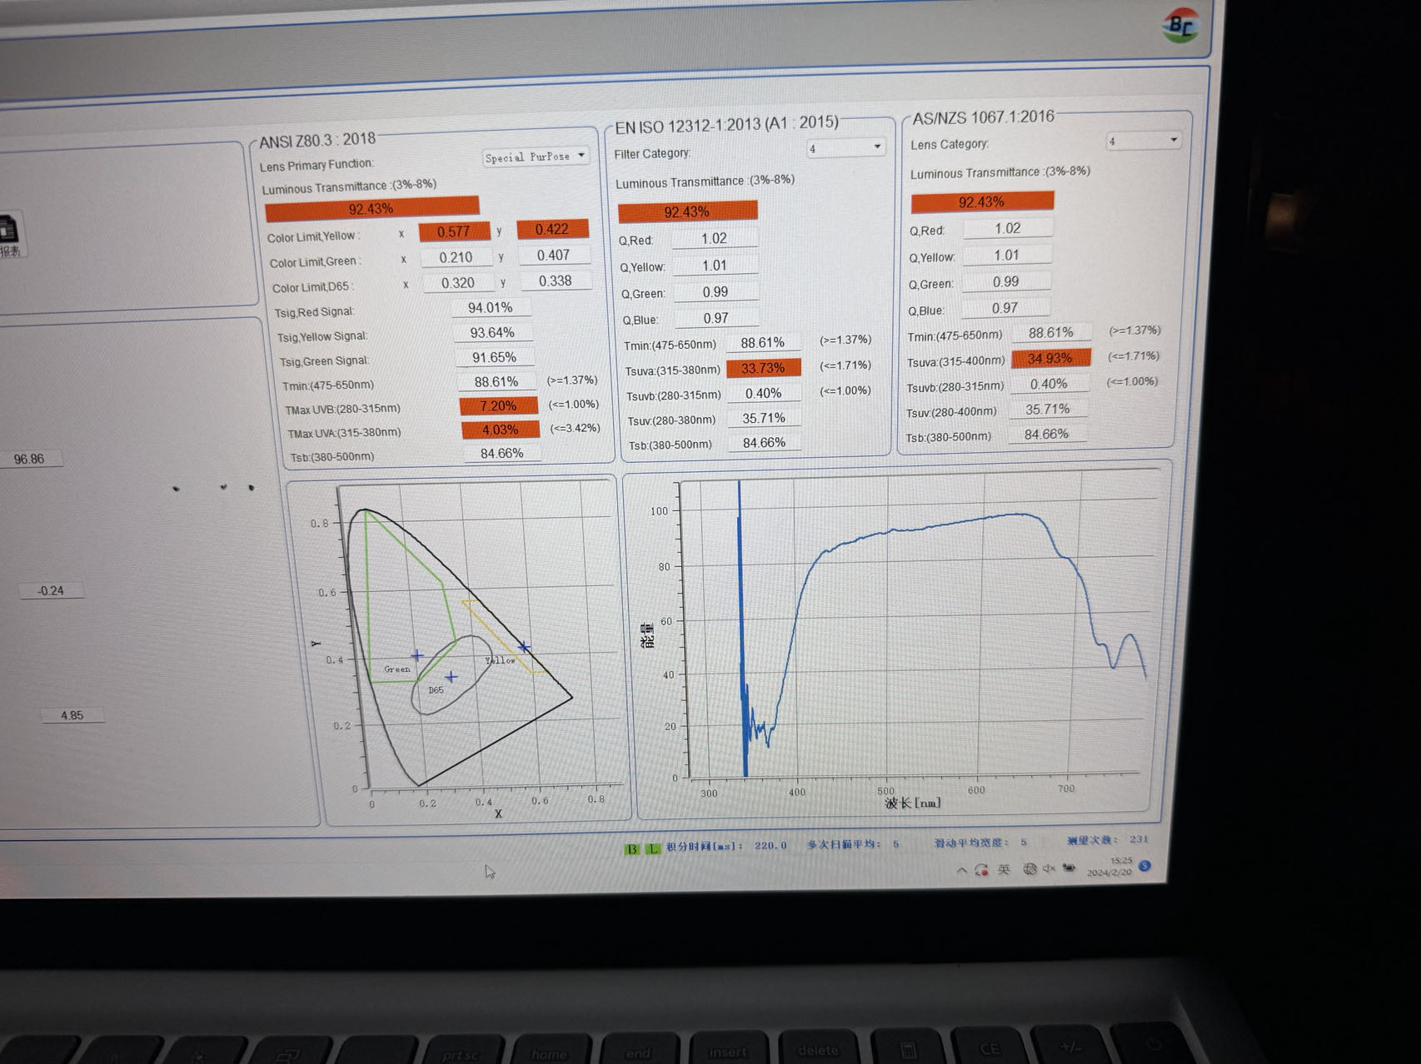Click TMax UVB value 7.20%
This screenshot has height=1064, width=1421.
coord(498,405)
